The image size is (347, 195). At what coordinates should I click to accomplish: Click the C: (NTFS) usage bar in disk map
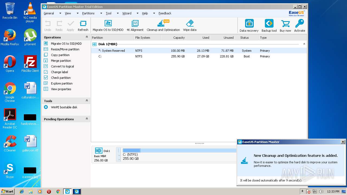pos(179,150)
